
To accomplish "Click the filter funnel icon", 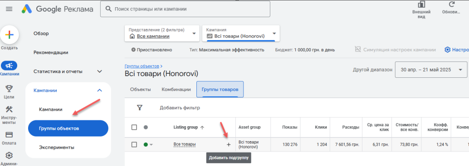I will [139, 108].
